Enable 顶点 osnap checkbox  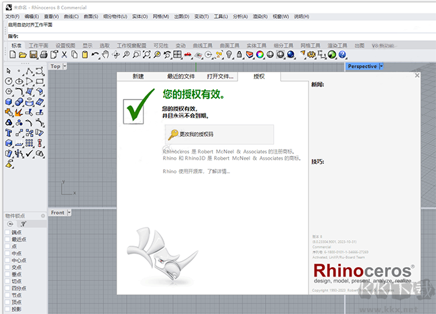tap(7, 302)
